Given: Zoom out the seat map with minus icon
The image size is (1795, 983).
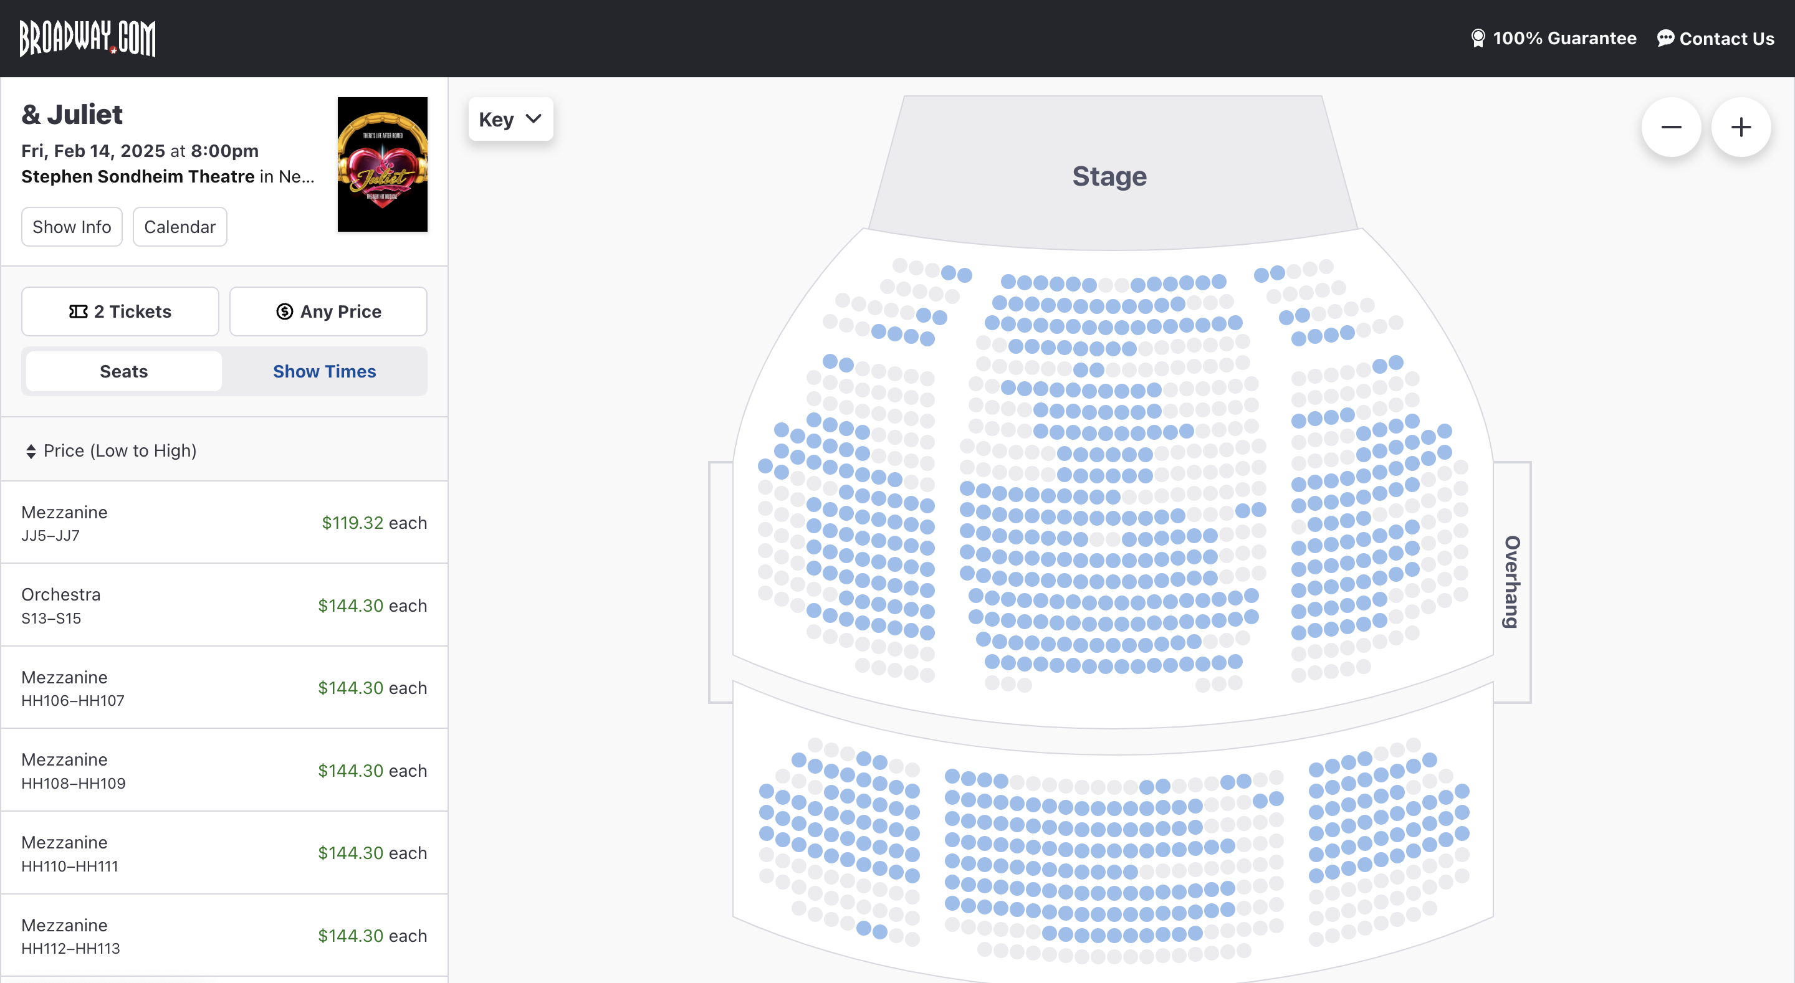Looking at the screenshot, I should point(1671,127).
